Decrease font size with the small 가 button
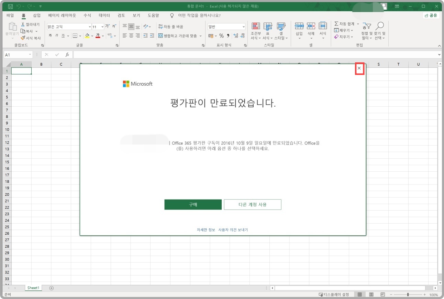Image resolution: width=444 pixels, height=299 pixels. pos(114,26)
